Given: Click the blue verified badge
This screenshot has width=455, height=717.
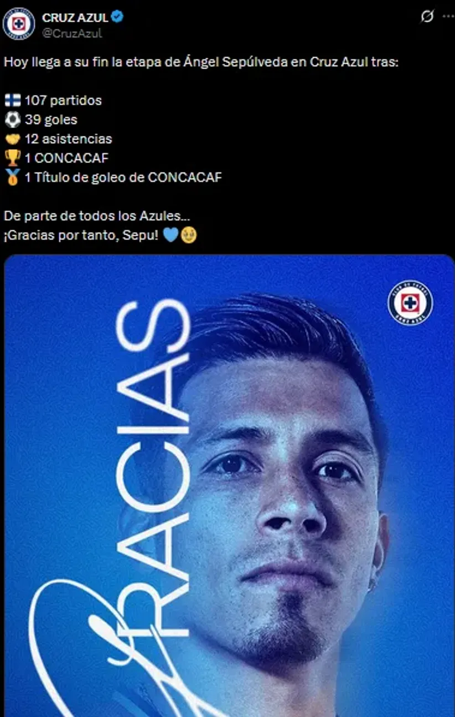Looking at the screenshot, I should (x=117, y=17).
